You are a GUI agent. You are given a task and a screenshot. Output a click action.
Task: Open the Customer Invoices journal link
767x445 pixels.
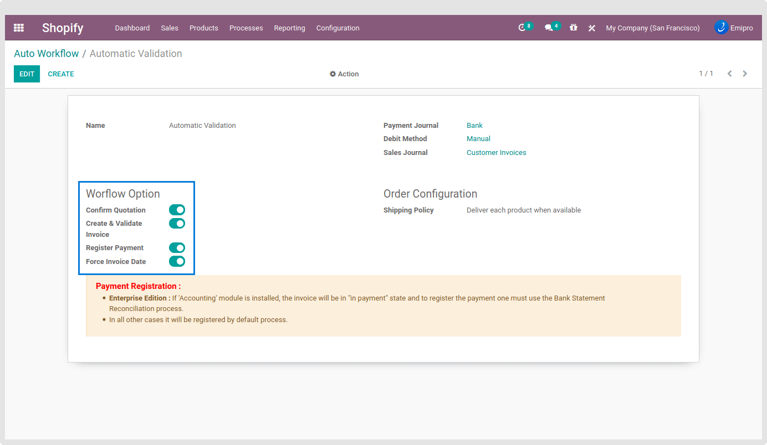pos(496,153)
